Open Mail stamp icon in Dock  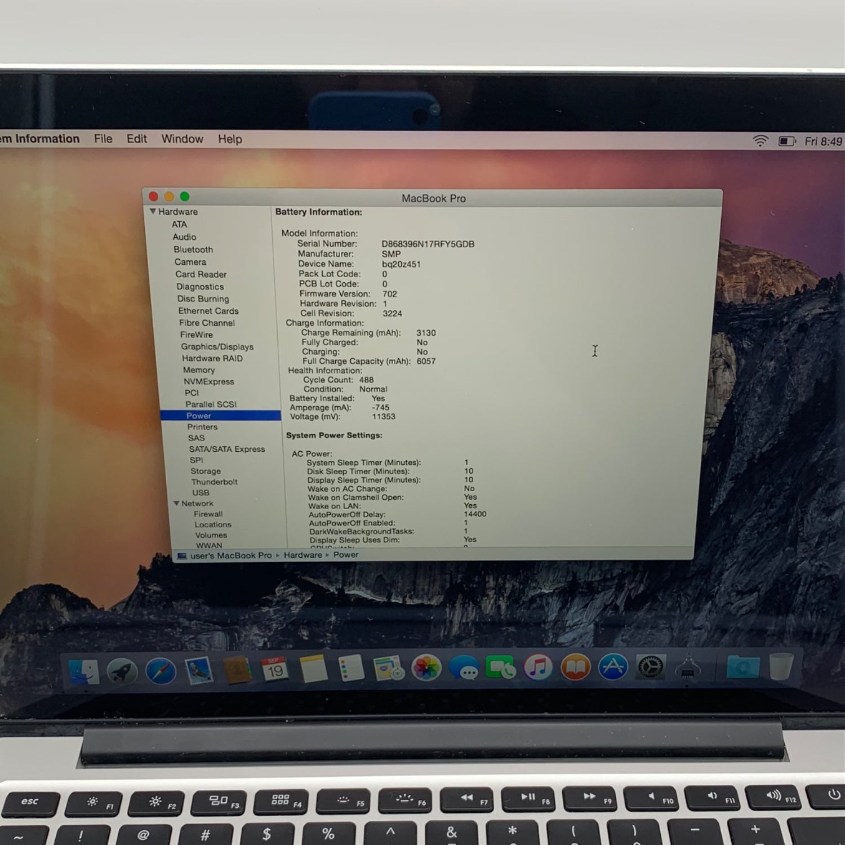click(x=199, y=670)
